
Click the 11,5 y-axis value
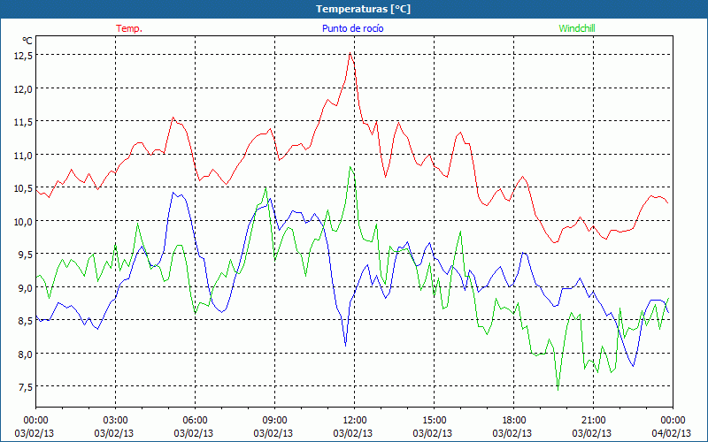coord(23,122)
